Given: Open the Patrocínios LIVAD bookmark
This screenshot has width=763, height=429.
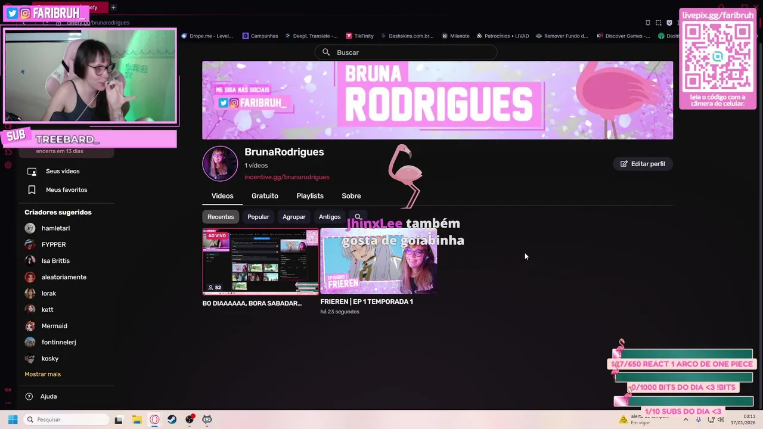Looking at the screenshot, I should 503,36.
